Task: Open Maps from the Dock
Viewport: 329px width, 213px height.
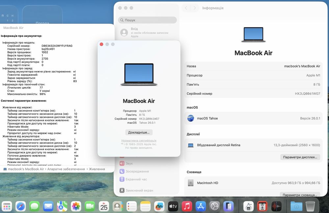Action: 62,206
